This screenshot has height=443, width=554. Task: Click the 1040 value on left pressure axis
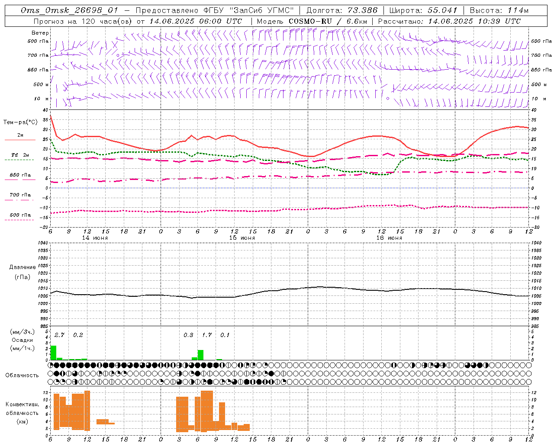43,243
